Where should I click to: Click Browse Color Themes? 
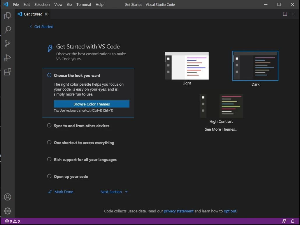[91, 104]
